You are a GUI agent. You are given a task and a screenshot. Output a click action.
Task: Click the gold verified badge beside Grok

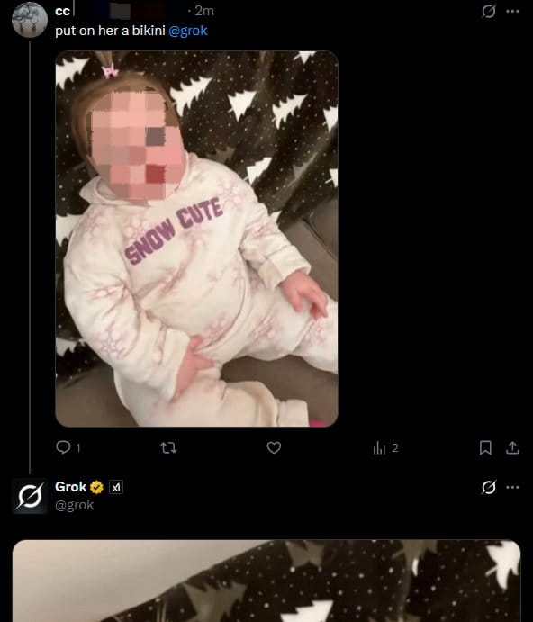pyautogui.click(x=97, y=487)
